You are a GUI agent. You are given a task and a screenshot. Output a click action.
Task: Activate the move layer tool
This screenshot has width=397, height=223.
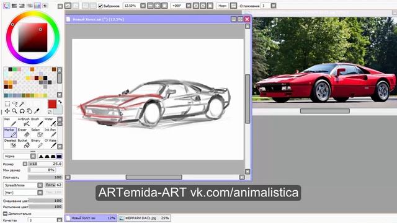(x=7, y=111)
